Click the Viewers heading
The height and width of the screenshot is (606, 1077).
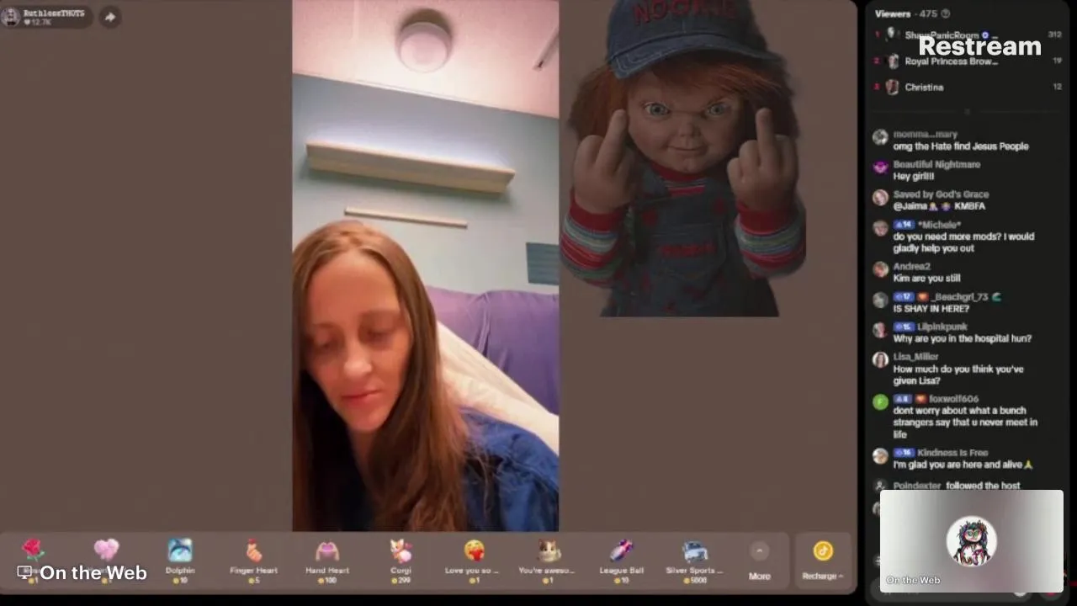[893, 13]
